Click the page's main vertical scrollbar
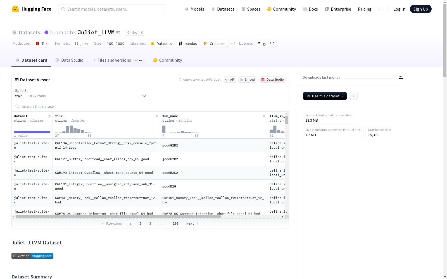 point(445,41)
